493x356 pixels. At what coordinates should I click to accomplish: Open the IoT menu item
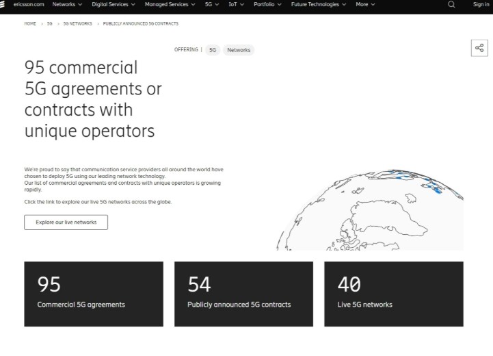tap(232, 4)
